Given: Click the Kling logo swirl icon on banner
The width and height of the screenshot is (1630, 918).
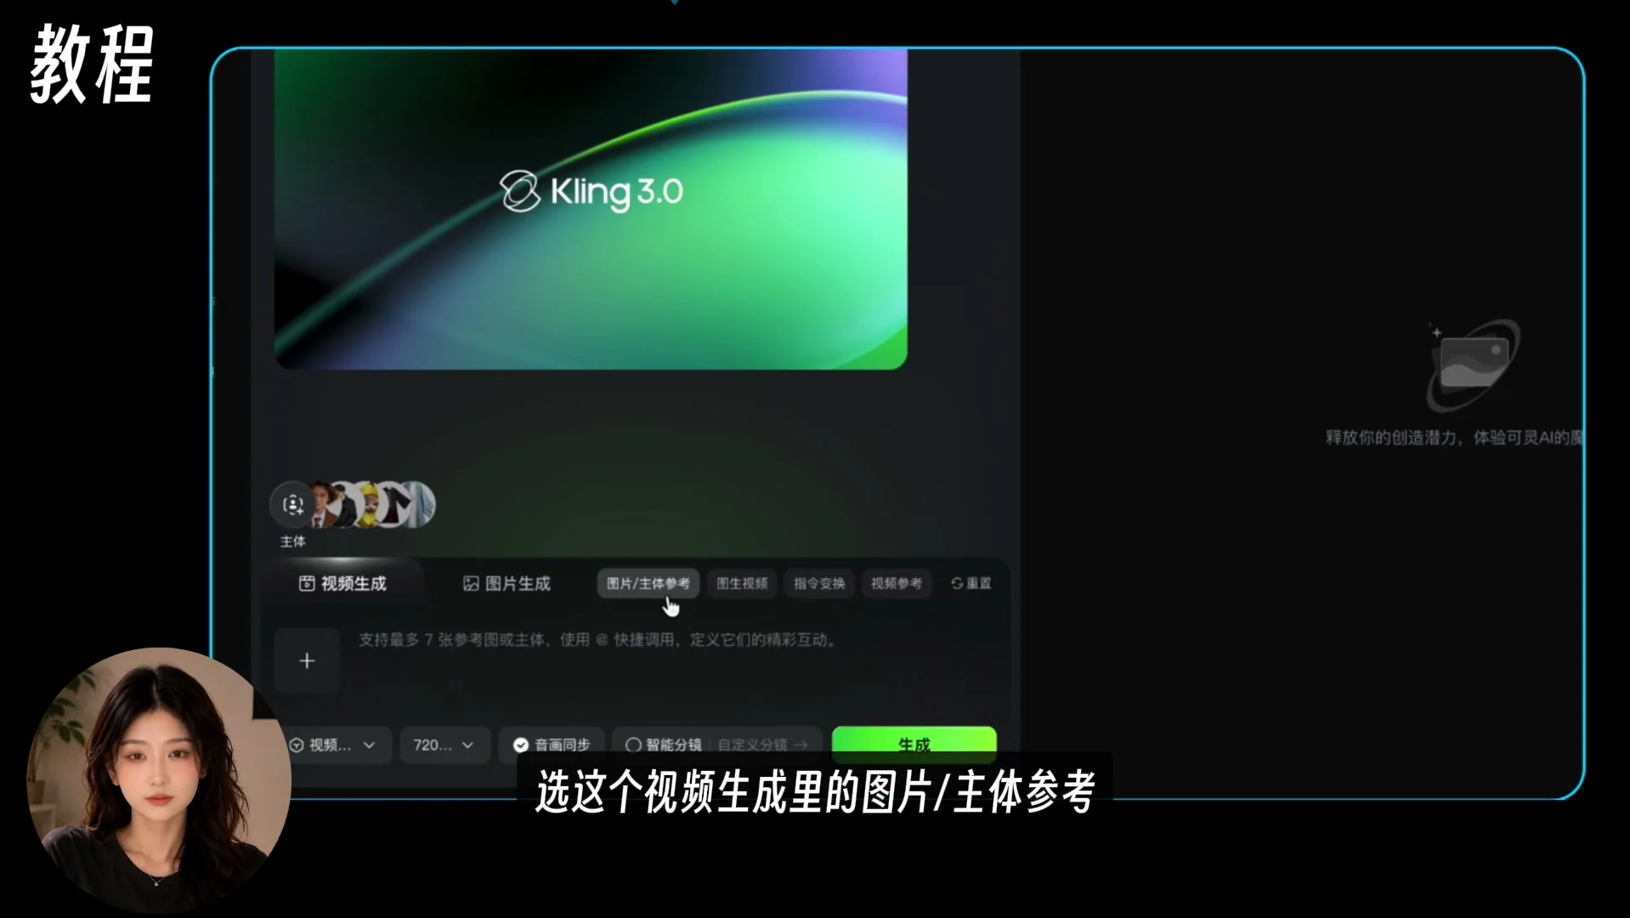Looking at the screenshot, I should (x=520, y=191).
